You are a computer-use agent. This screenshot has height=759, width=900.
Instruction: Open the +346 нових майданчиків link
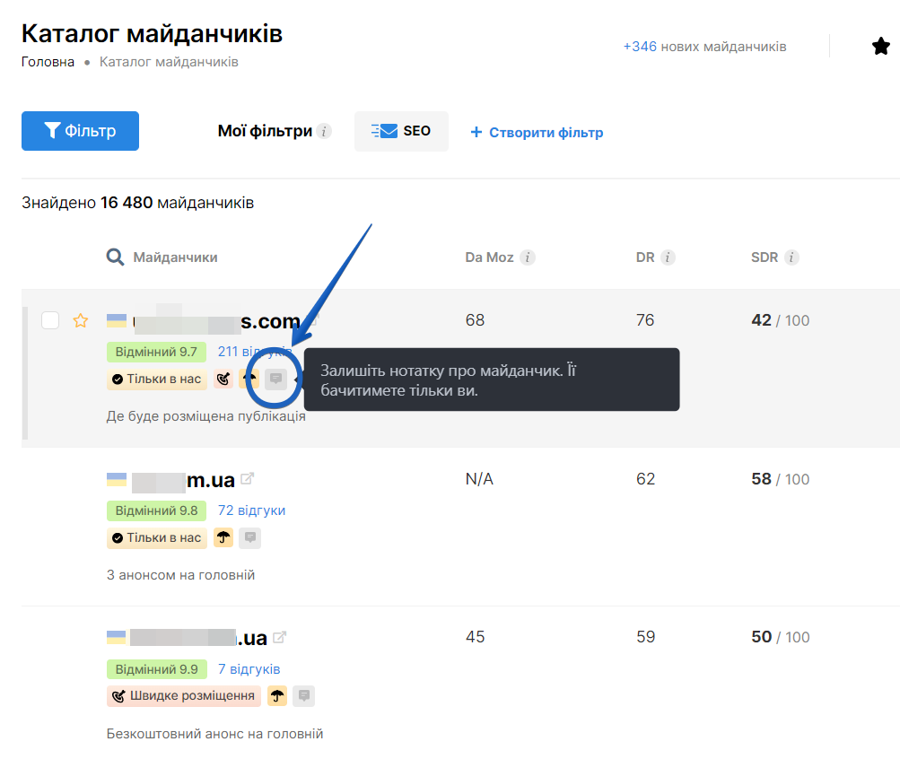coord(704,46)
